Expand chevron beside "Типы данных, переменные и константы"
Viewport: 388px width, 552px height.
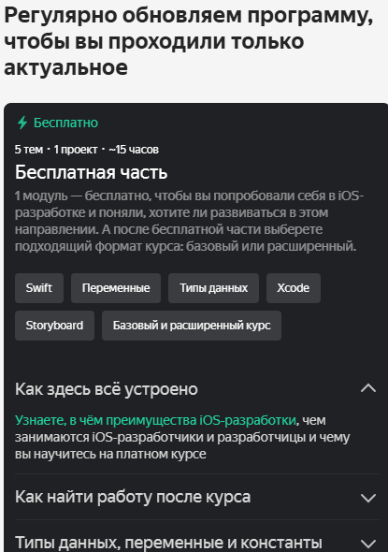(x=368, y=544)
